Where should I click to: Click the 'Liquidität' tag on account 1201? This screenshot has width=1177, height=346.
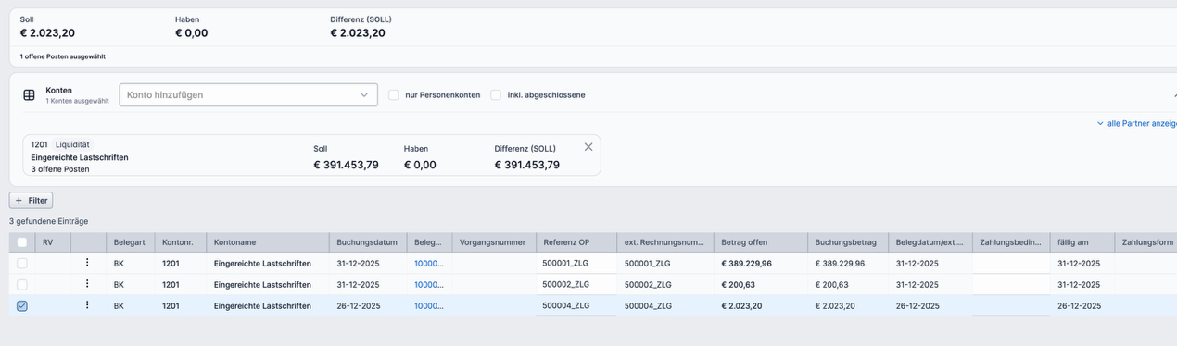[x=72, y=145]
